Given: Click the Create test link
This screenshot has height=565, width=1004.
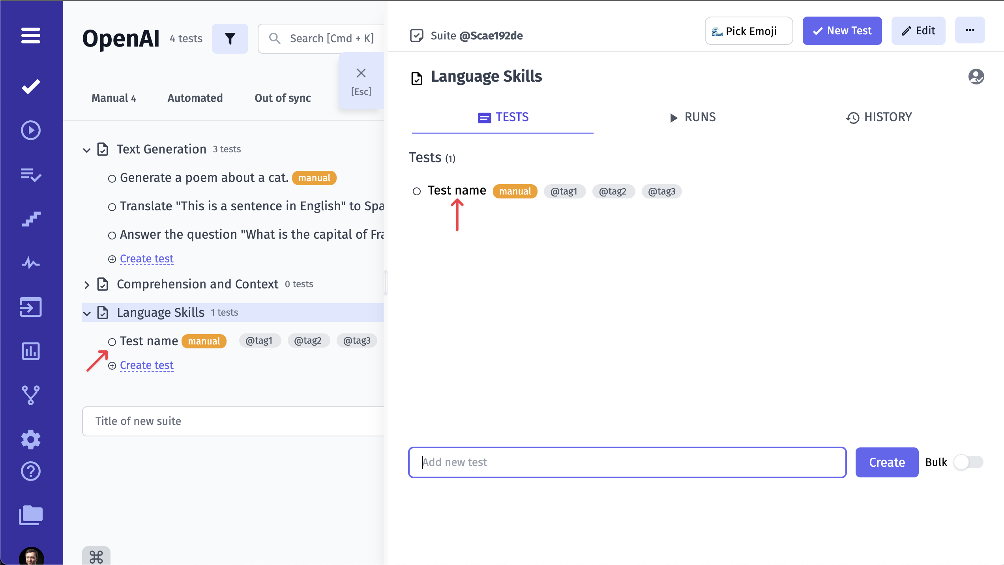Looking at the screenshot, I should click(x=146, y=365).
